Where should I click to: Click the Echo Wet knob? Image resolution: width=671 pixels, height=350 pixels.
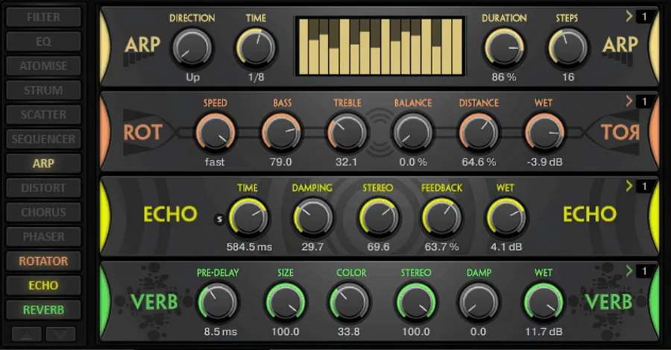[507, 217]
